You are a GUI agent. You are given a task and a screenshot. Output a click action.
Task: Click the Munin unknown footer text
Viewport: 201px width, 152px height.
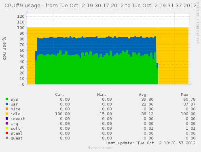[100, 148]
